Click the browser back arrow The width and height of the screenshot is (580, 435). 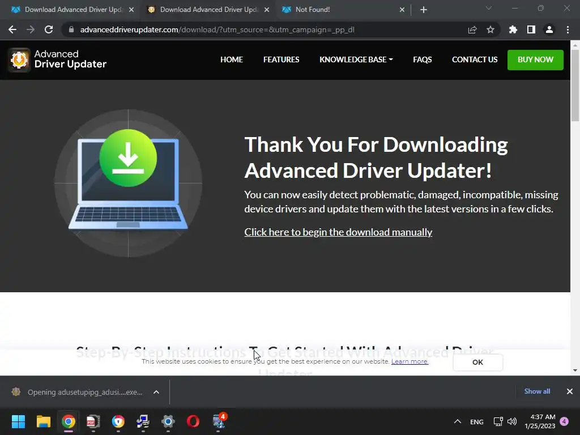coord(12,29)
